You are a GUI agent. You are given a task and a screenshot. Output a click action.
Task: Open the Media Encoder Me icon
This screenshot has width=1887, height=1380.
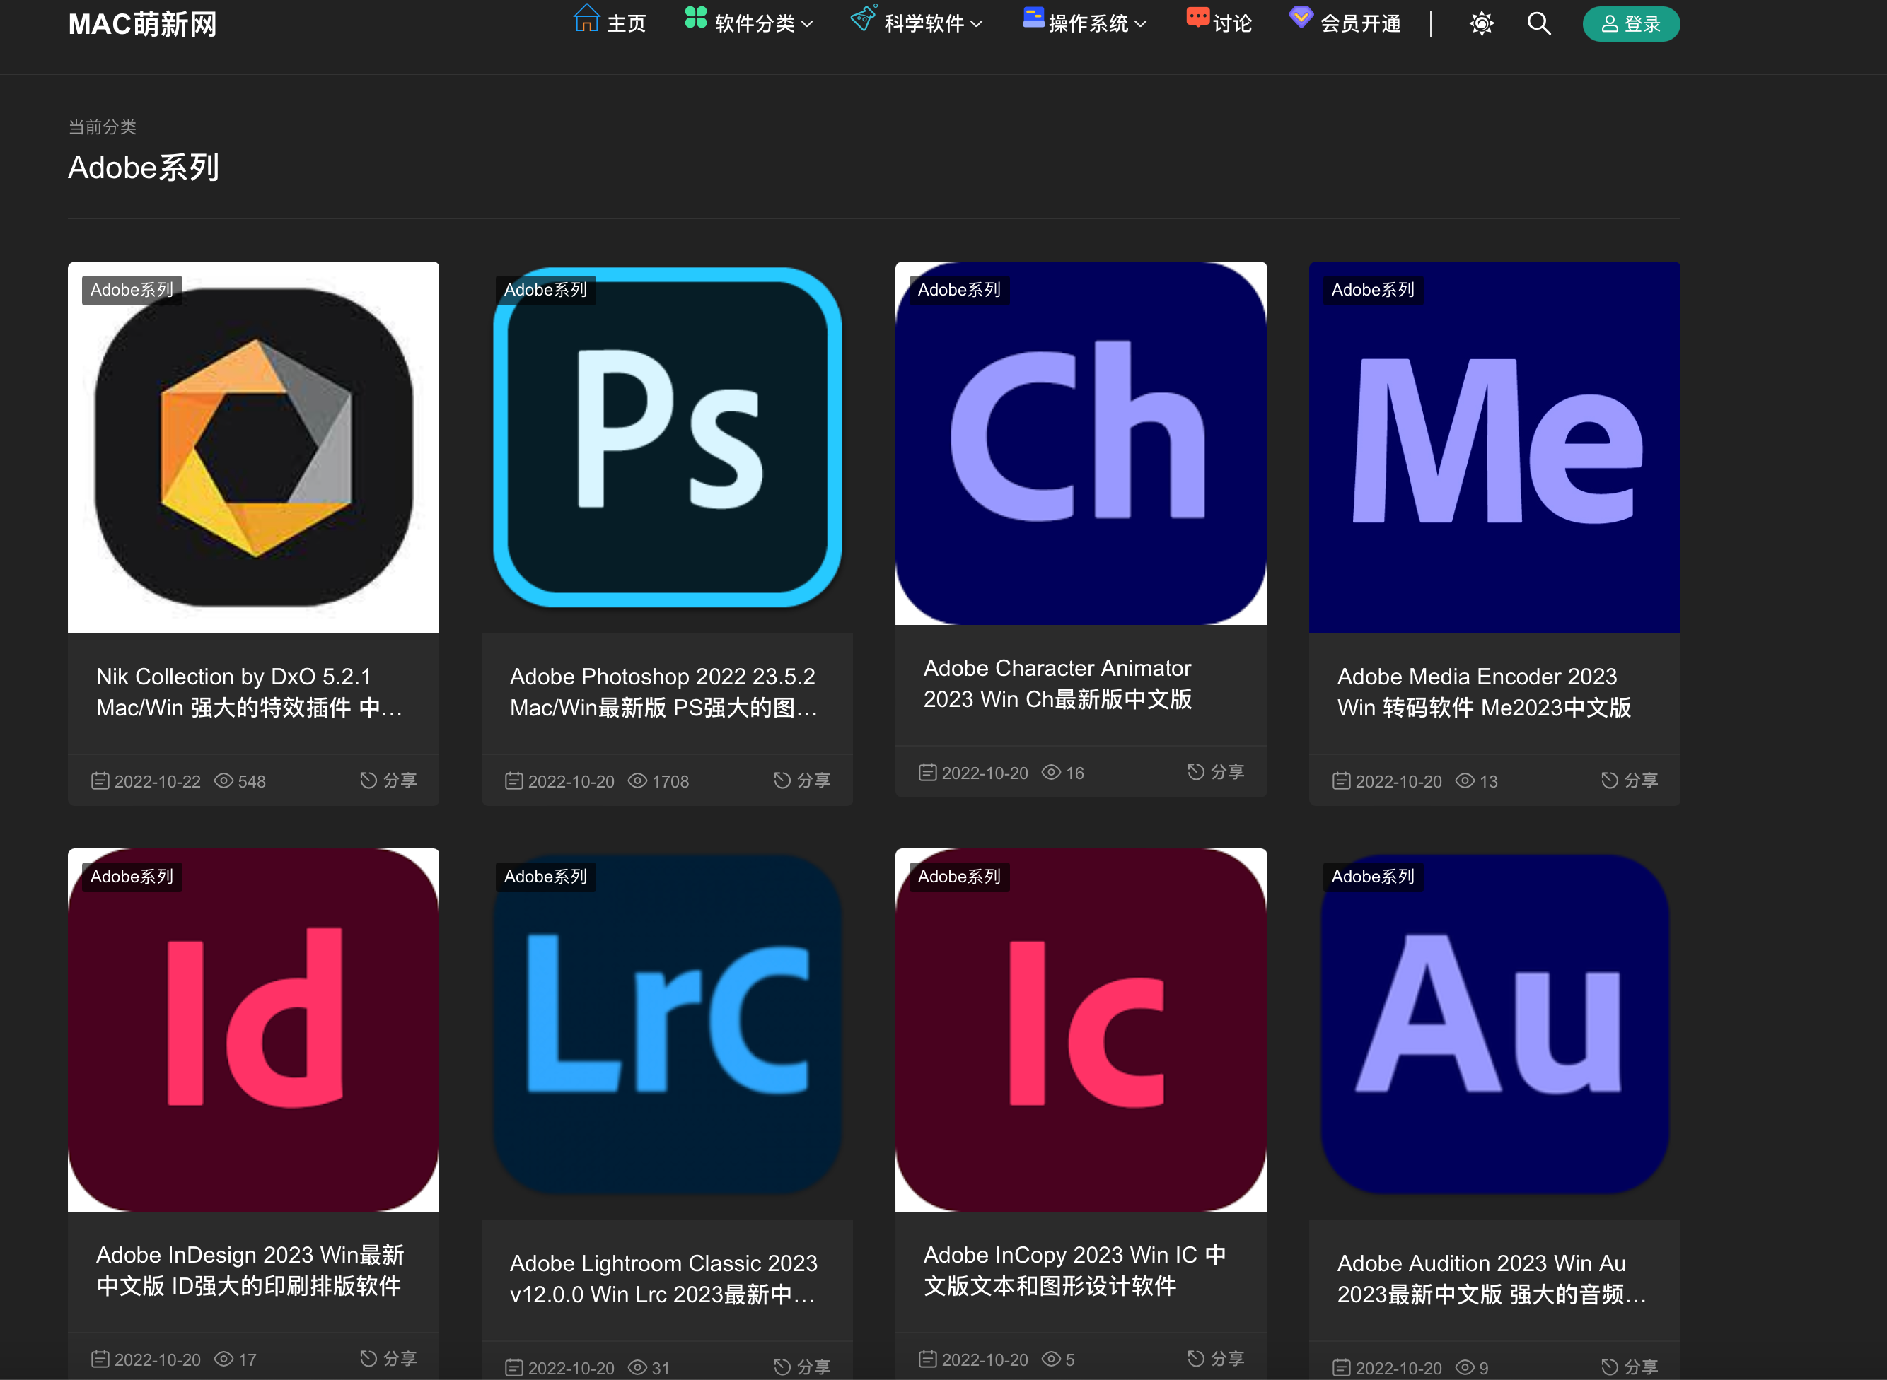click(x=1493, y=448)
